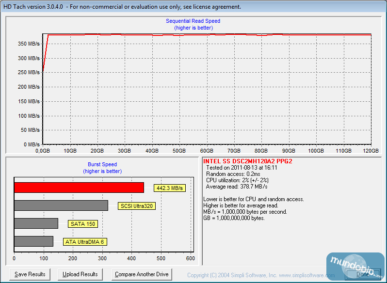
Task: Click the 60GB axis label
Action: 207,151
